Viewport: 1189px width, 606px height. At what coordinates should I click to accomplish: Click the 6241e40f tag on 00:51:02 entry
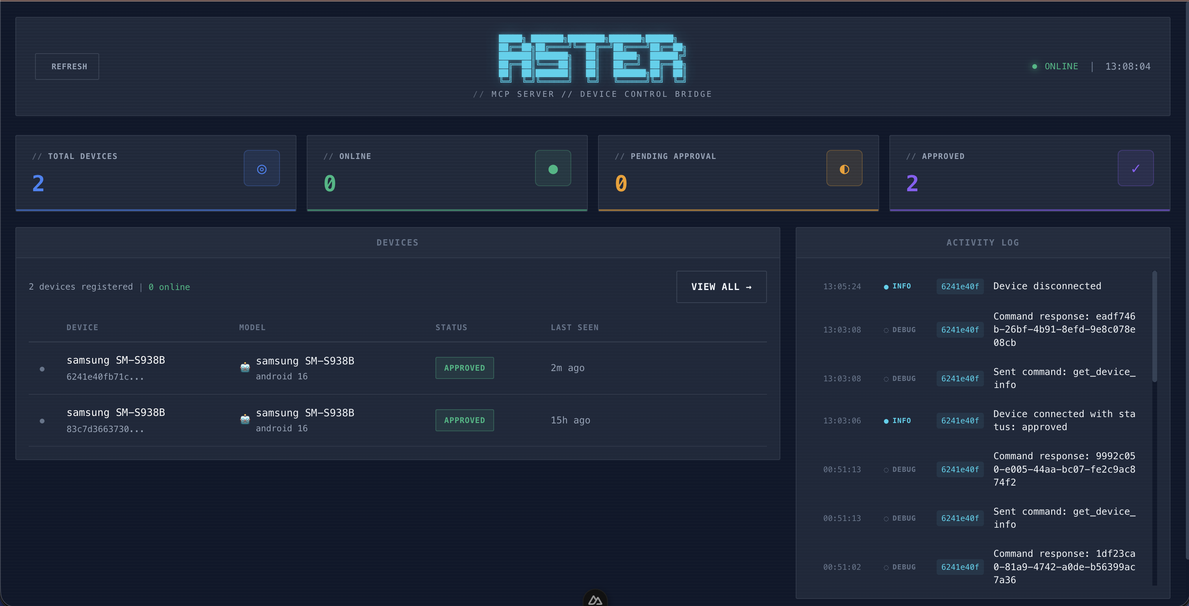point(959,567)
